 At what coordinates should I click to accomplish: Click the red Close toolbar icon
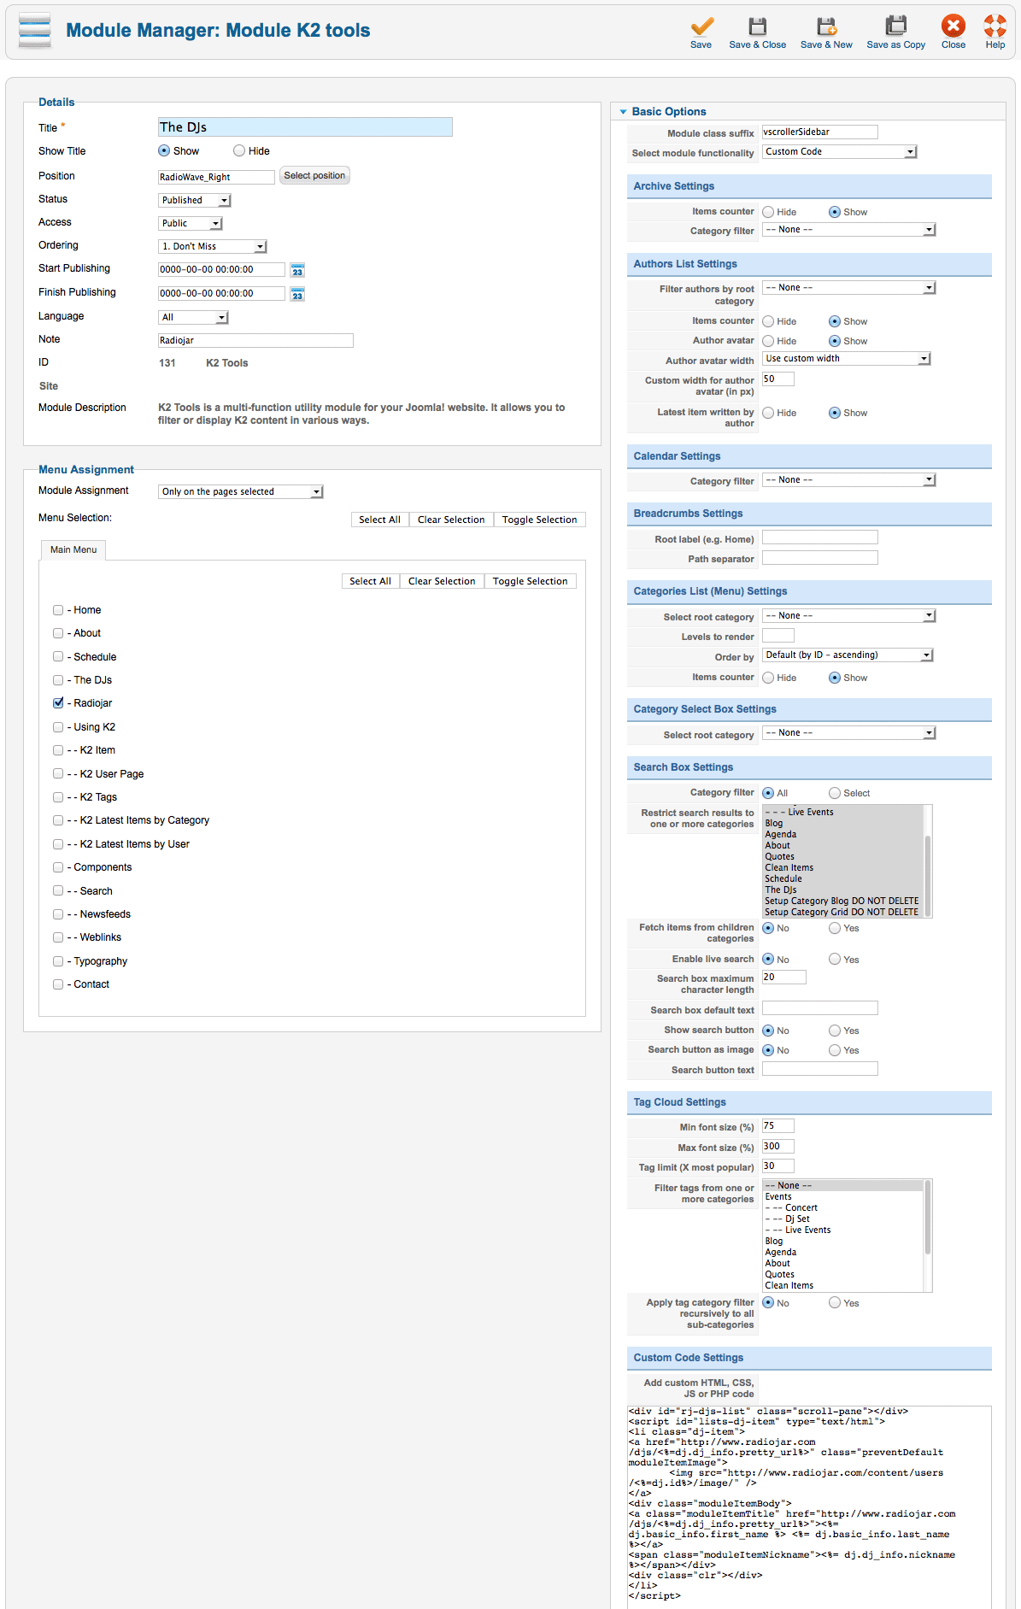[954, 26]
